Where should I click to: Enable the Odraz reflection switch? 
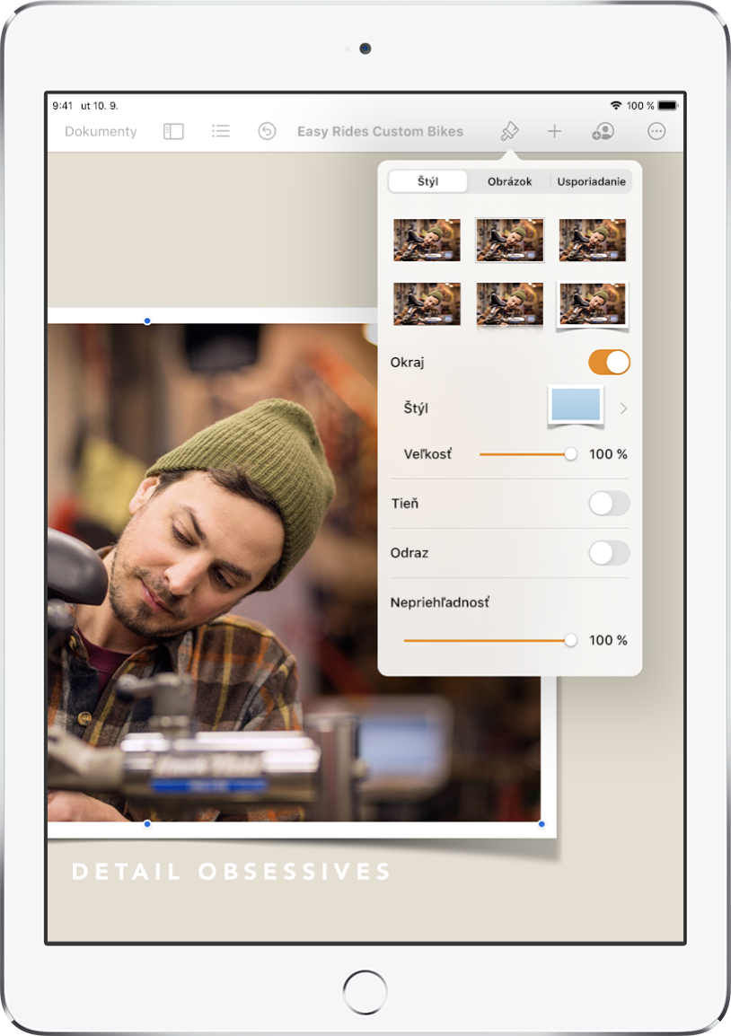tap(609, 553)
